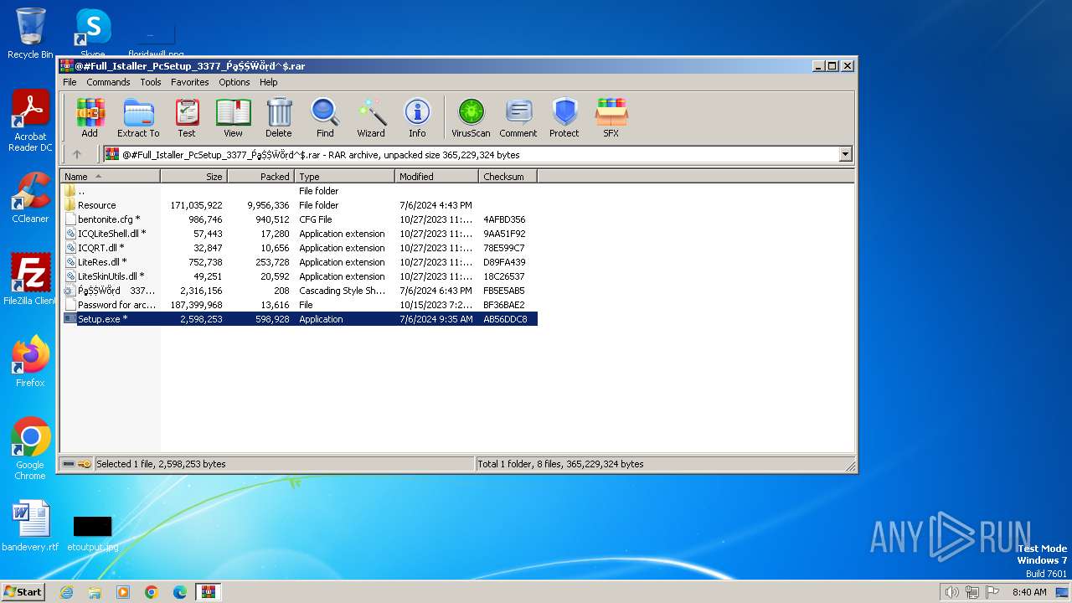Viewport: 1072px width, 603px height.
Task: Open Chrome from the taskbar
Action: (x=152, y=592)
